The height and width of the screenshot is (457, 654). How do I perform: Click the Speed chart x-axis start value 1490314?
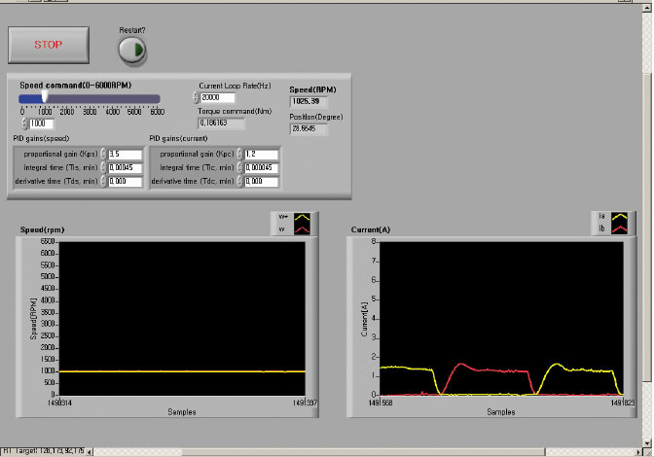pyautogui.click(x=59, y=403)
